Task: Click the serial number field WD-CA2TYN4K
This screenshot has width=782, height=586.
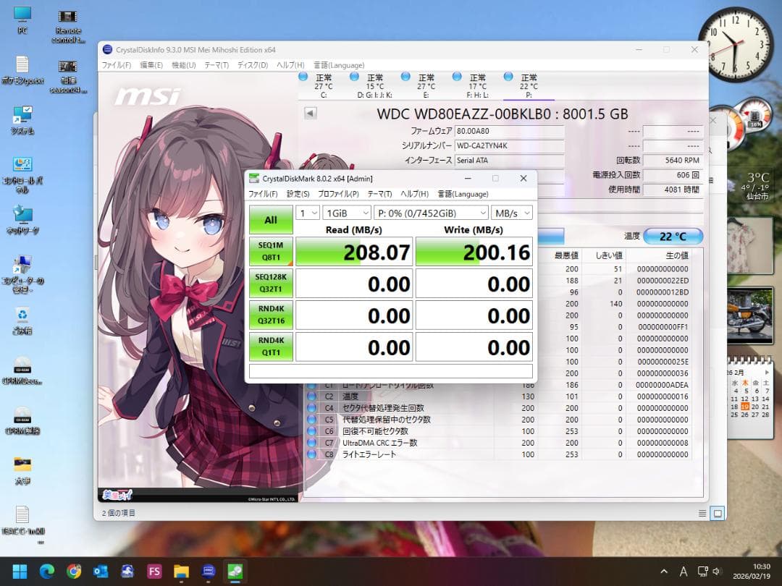Action: pyautogui.click(x=509, y=146)
